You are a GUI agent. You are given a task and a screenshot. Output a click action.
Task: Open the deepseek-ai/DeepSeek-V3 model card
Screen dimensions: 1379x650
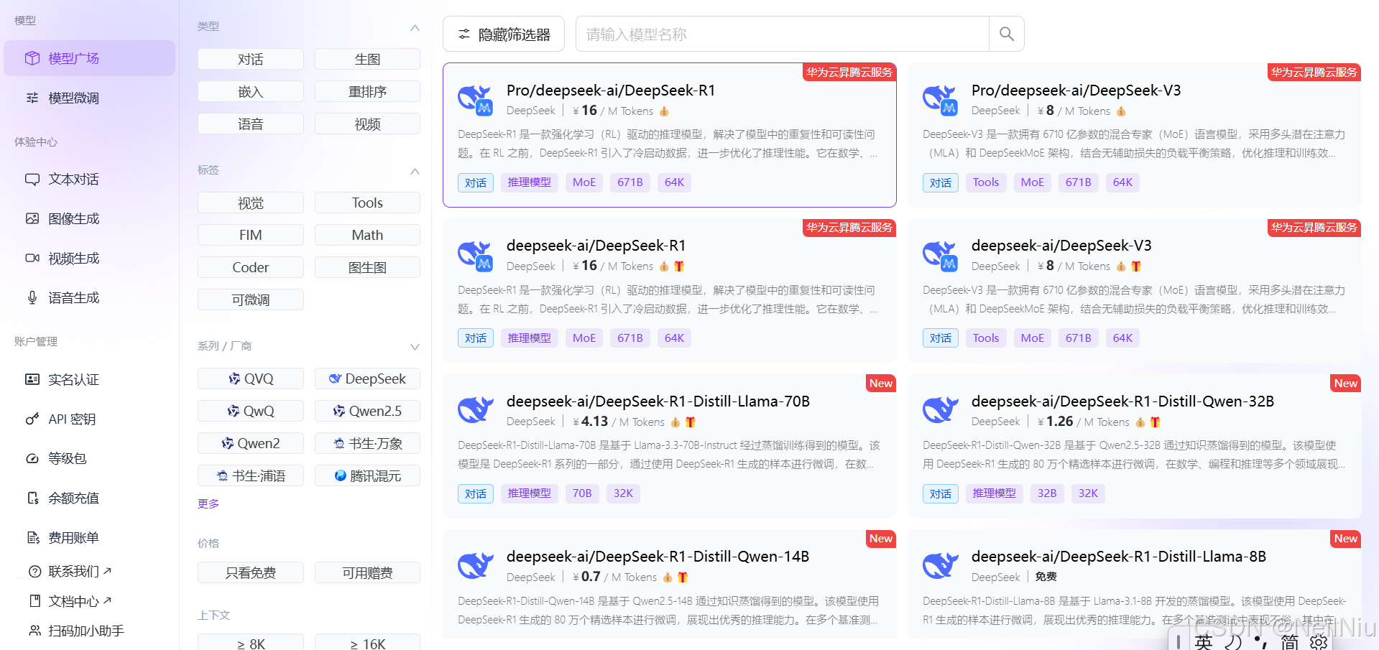tap(1134, 290)
